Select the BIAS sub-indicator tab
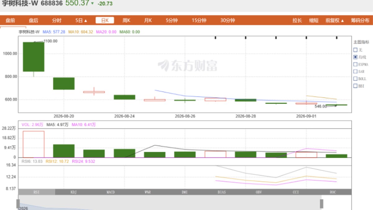Viewport: 373px width, 210px height. point(222,192)
